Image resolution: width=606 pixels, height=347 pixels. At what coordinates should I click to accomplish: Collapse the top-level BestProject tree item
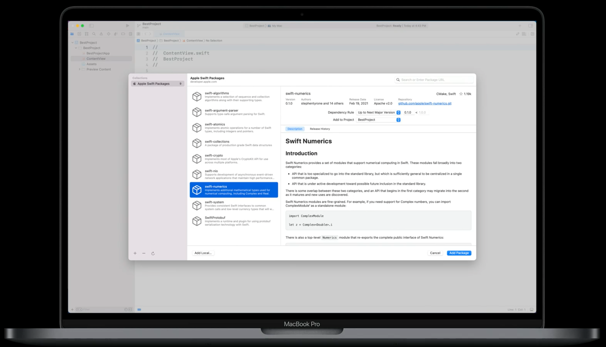(73, 43)
